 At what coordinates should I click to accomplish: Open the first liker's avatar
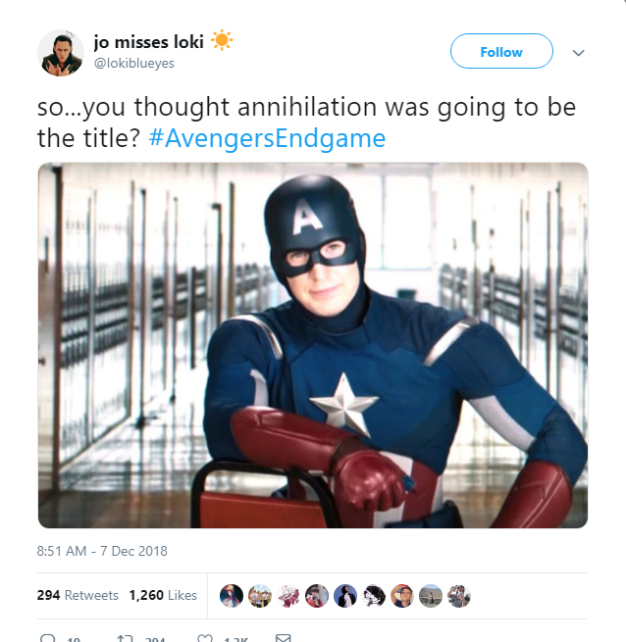pos(232,596)
